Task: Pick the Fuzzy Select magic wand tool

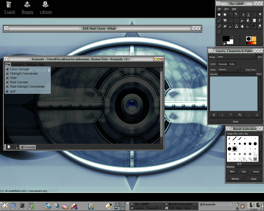Action: 237,15
